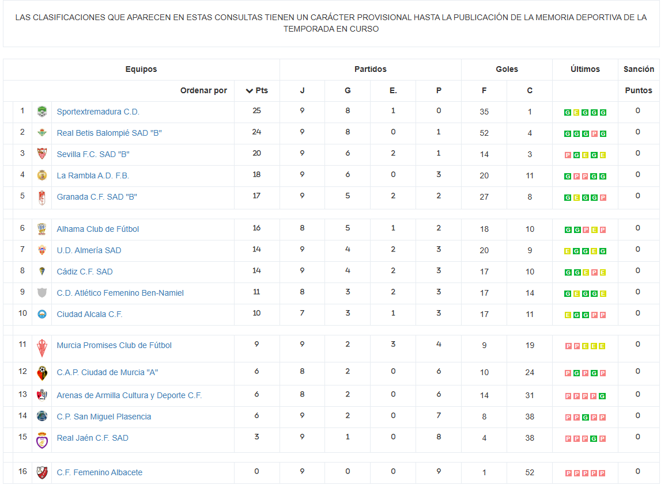Image resolution: width=672 pixels, height=485 pixels.
Task: Click the Partidos group header
Action: coord(370,69)
